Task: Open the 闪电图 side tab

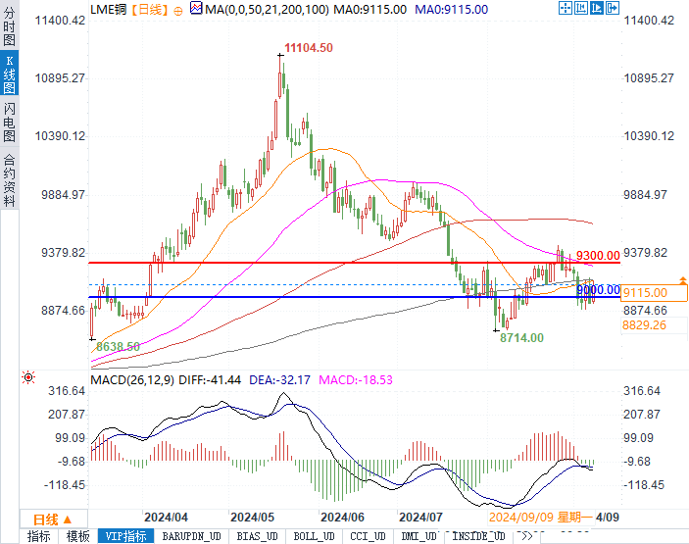Action: point(9,123)
